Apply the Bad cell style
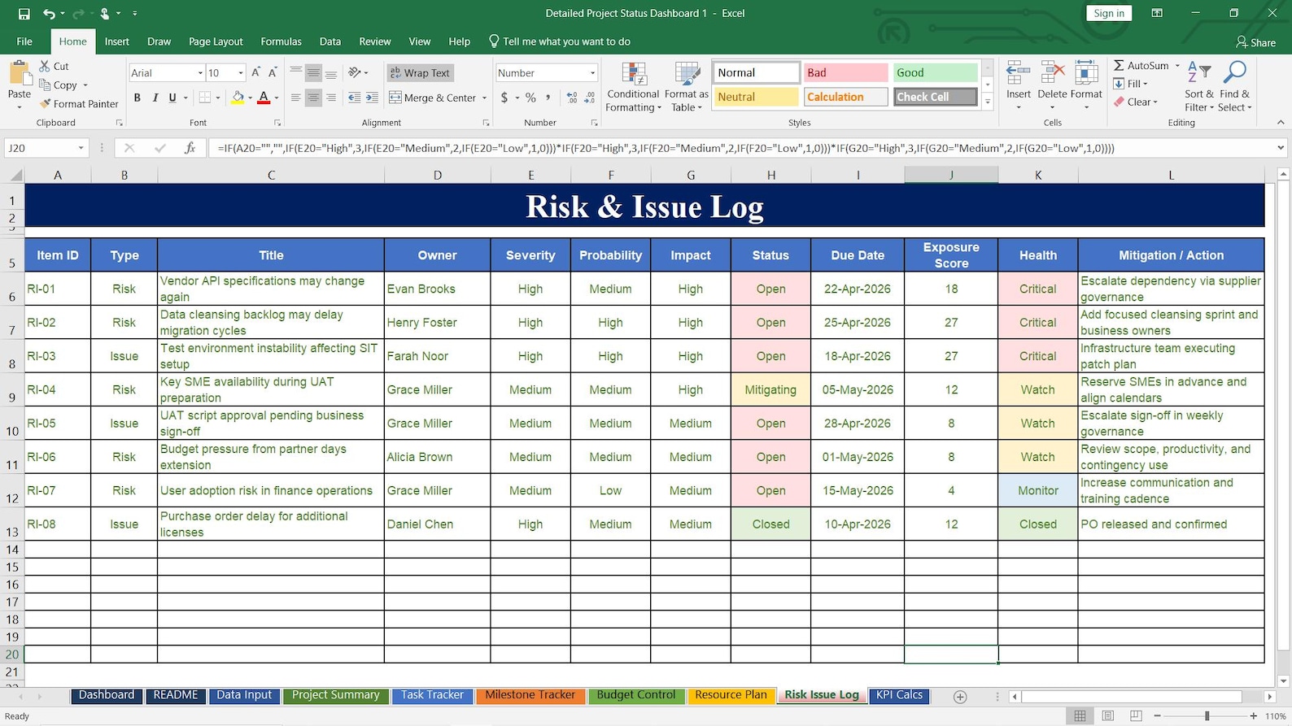The image size is (1292, 726). 845,72
